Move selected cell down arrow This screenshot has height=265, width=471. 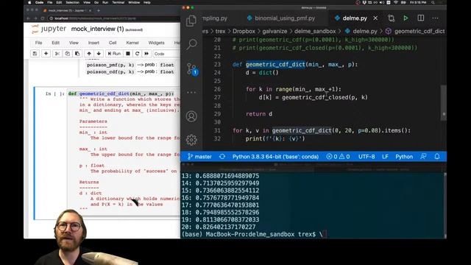point(99,54)
